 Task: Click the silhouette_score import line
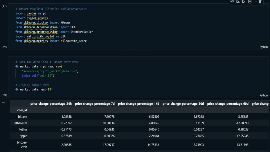[x=51, y=41]
